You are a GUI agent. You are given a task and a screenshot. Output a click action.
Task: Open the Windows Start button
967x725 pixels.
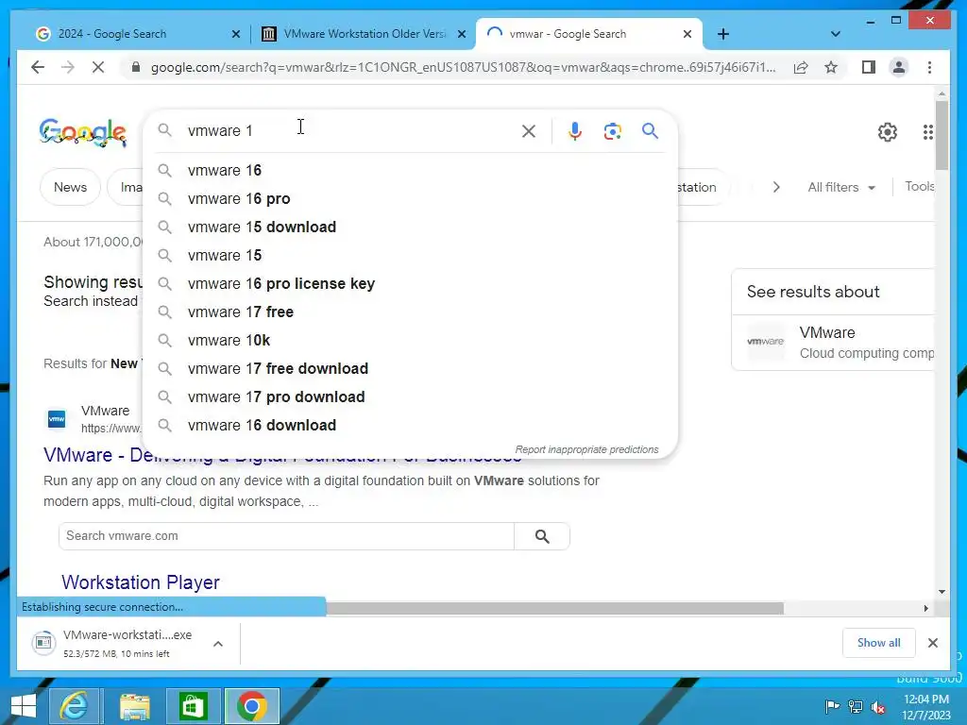pyautogui.click(x=24, y=706)
